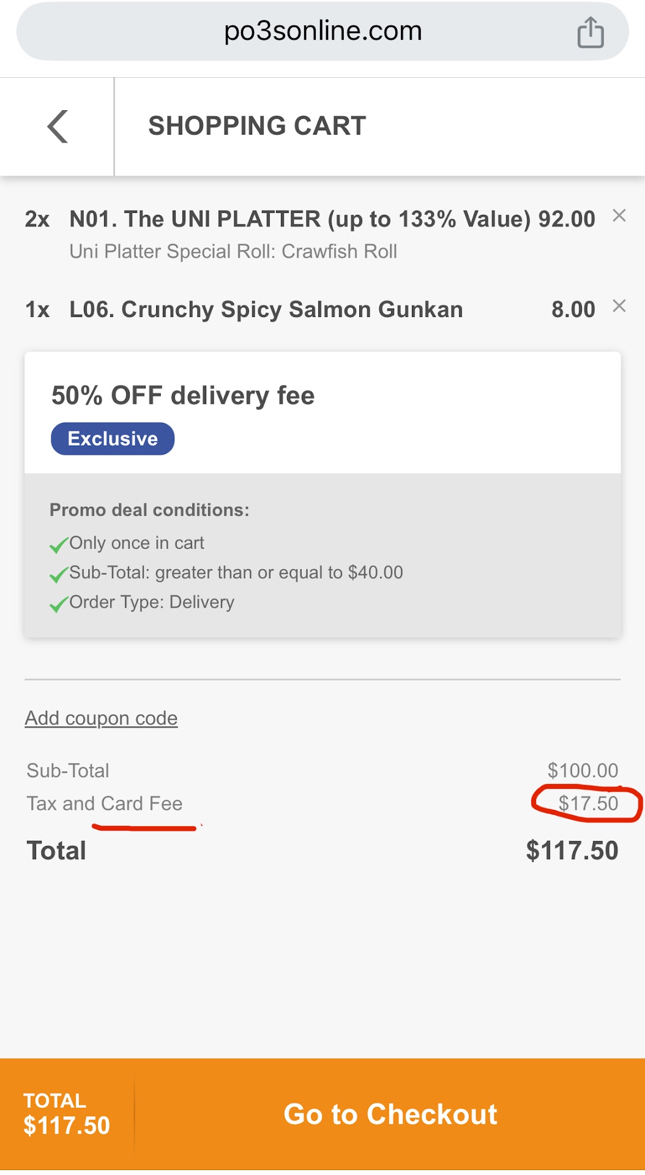Remove the UNI PLATTER from cart
Viewport: 645px width, 1175px height.
coord(619,215)
